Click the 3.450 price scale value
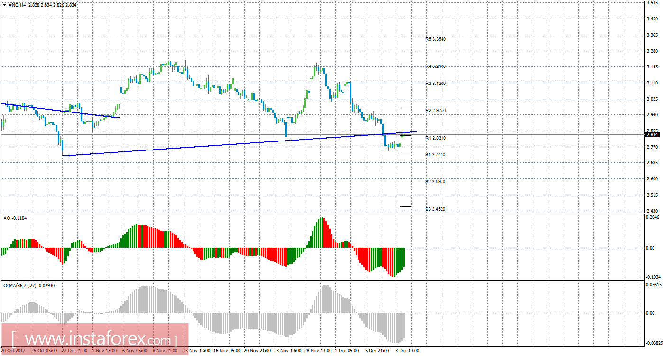The width and height of the screenshot is (663, 356). coord(652,19)
